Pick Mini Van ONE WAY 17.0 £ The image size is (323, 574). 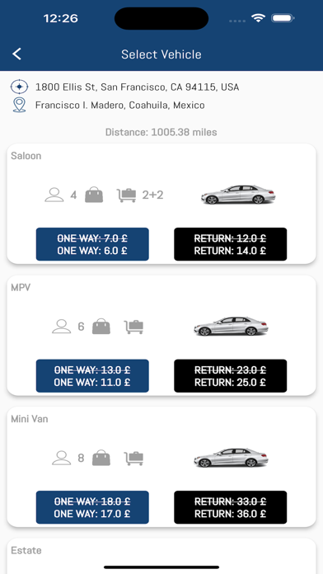click(x=92, y=507)
